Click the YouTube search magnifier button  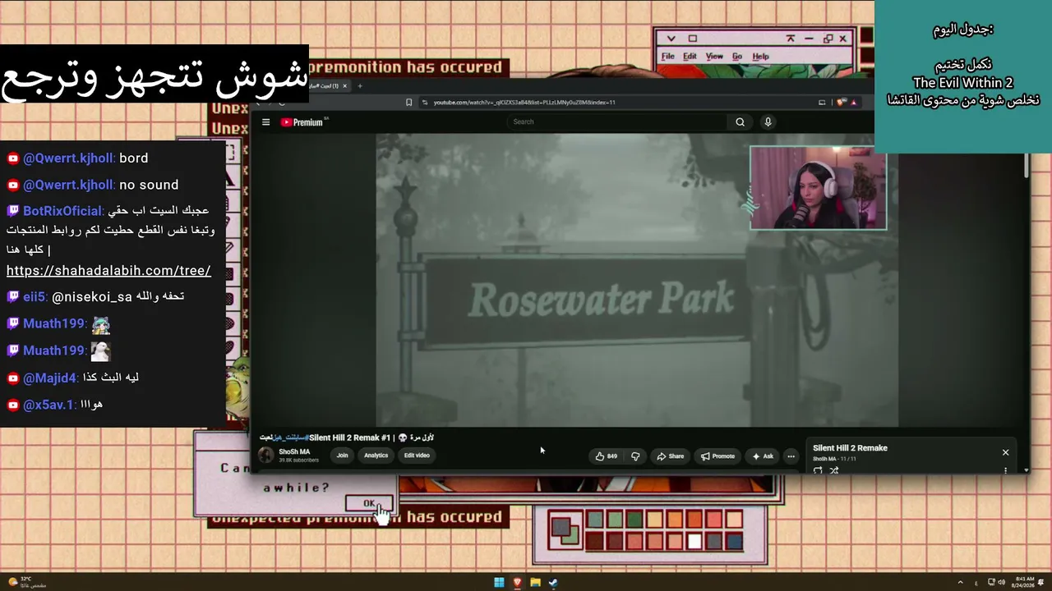[x=740, y=122]
